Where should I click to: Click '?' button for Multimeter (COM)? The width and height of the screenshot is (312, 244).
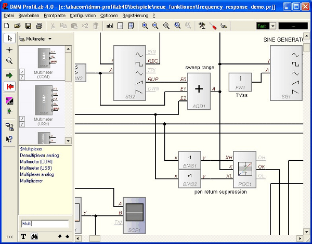(x=22, y=77)
